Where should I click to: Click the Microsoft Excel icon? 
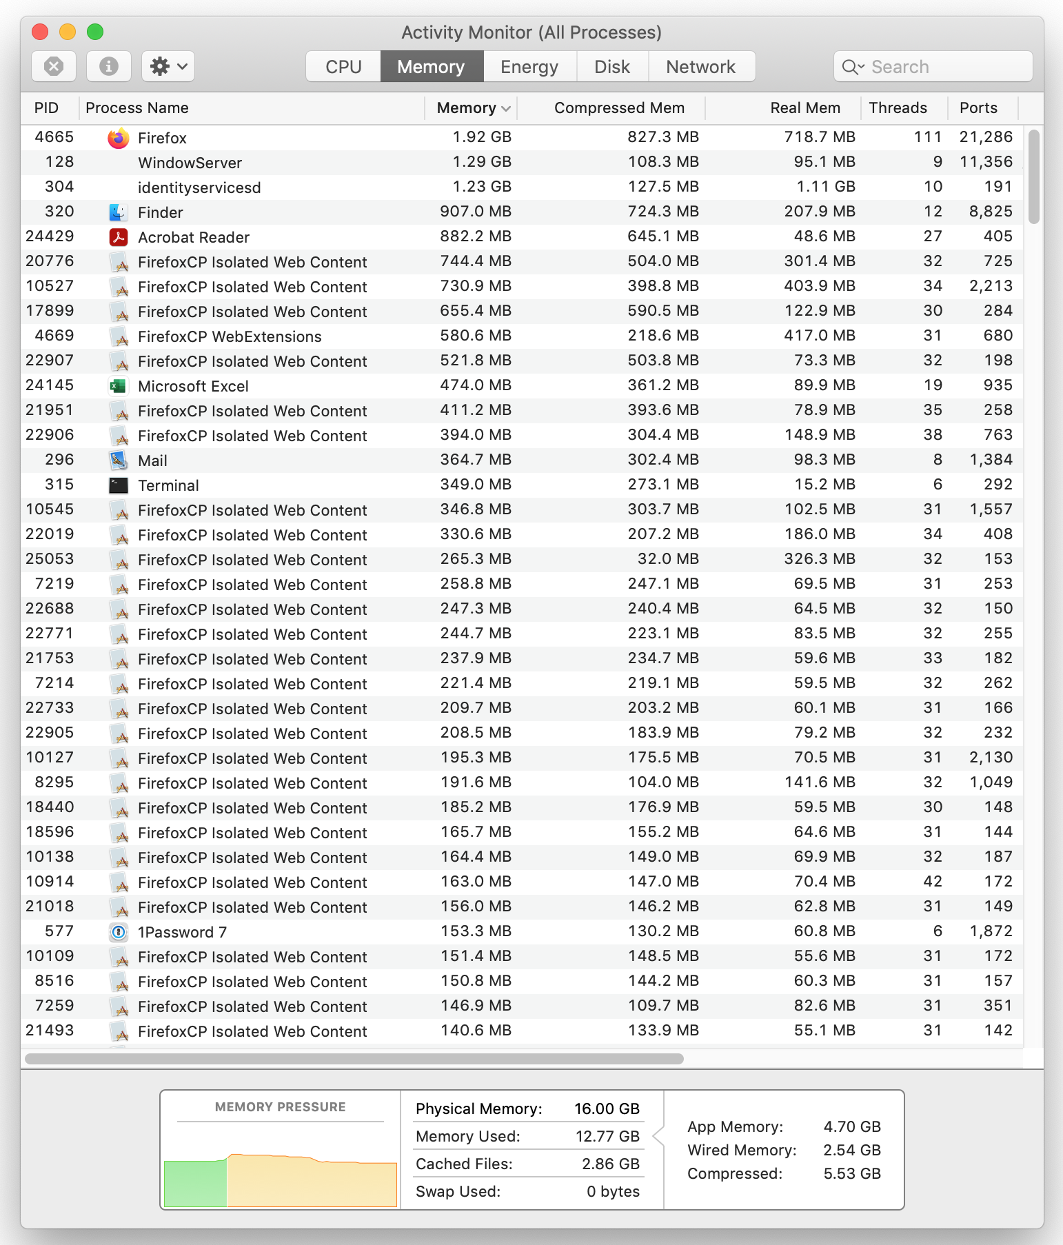[119, 386]
